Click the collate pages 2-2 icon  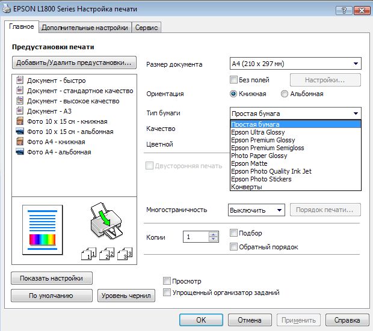107,254
